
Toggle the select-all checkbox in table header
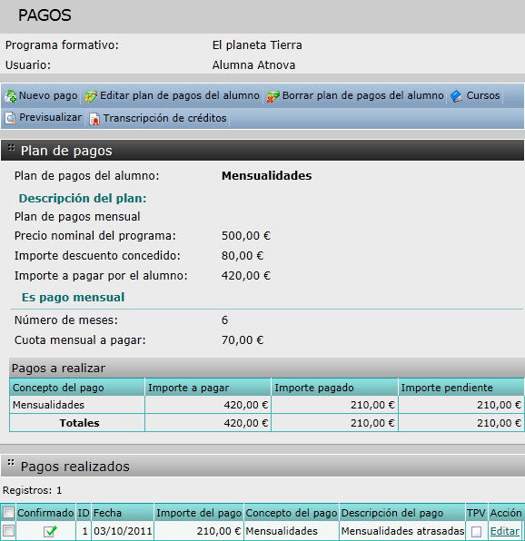[x=9, y=513]
